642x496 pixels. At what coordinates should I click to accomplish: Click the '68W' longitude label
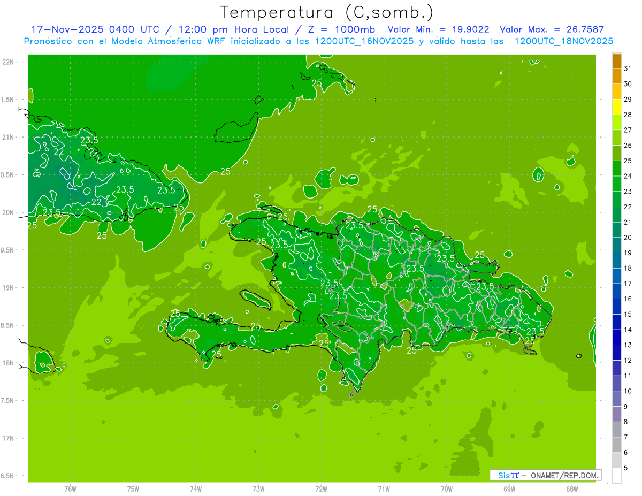coord(572,489)
